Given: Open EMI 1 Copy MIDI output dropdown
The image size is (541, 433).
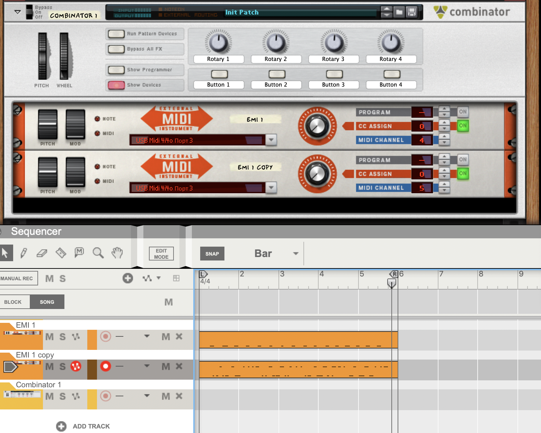Looking at the screenshot, I should pos(271,188).
